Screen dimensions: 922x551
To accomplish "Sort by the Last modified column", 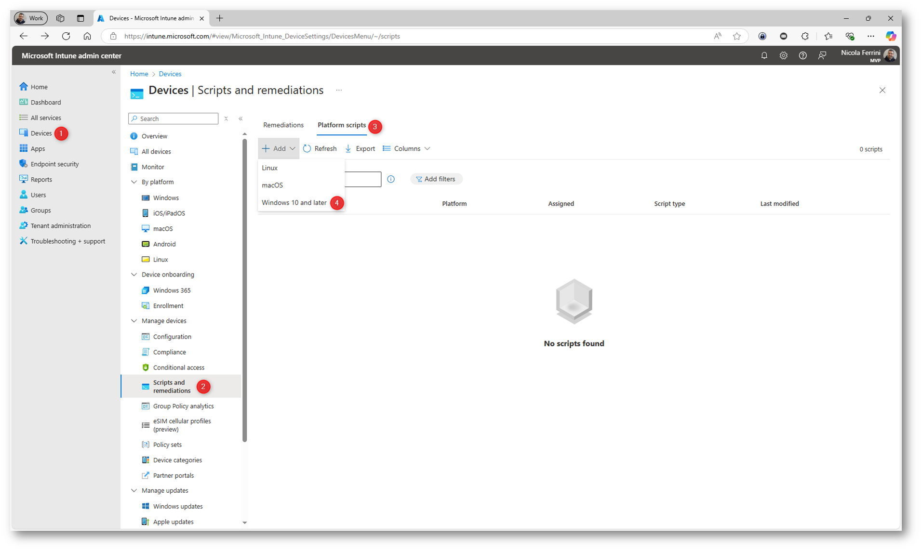I will (779, 204).
